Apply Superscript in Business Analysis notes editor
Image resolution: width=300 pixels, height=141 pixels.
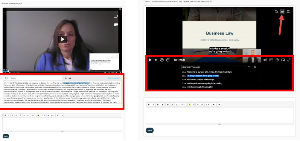point(24,115)
